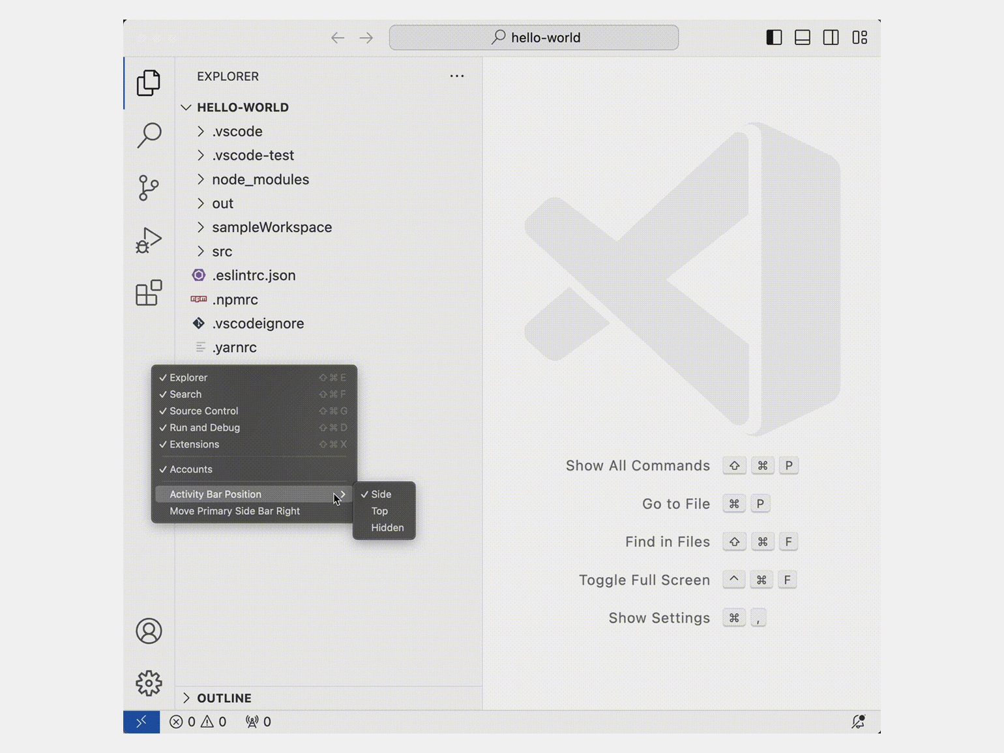This screenshot has height=753, width=1004.
Task: Select Top activity bar position
Action: 384,511
